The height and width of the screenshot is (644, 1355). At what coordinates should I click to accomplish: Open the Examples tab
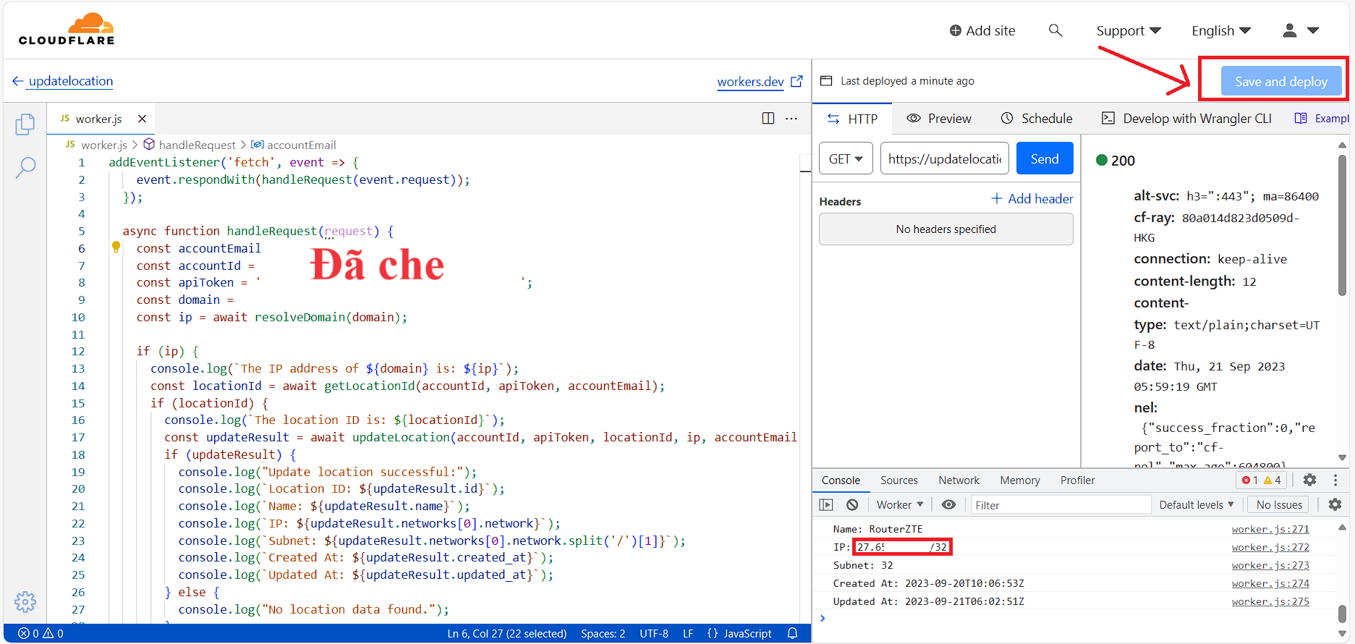[1321, 119]
